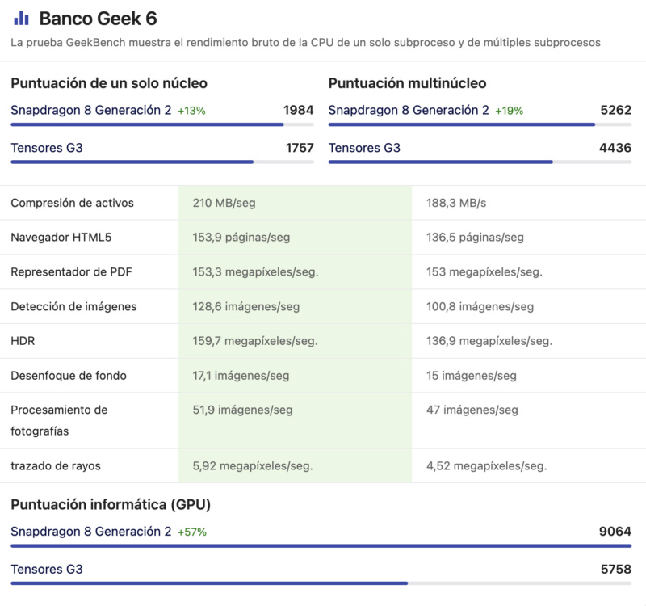Select the Procesamiento de fotografías row label
This screenshot has width=646, height=606.
pyautogui.click(x=59, y=420)
